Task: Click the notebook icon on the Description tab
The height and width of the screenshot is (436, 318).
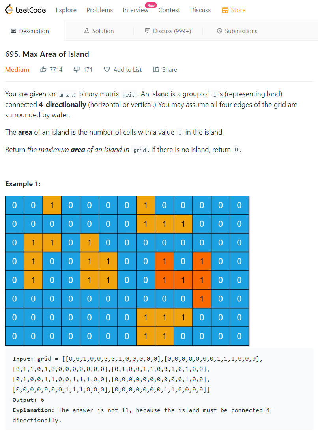Action: click(13, 30)
